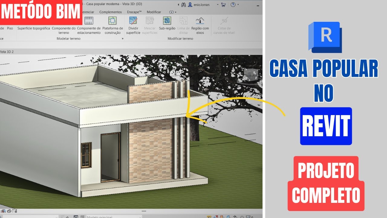Open the Autodesk store cart icon
This screenshot has height=218, width=387.
point(223,5)
